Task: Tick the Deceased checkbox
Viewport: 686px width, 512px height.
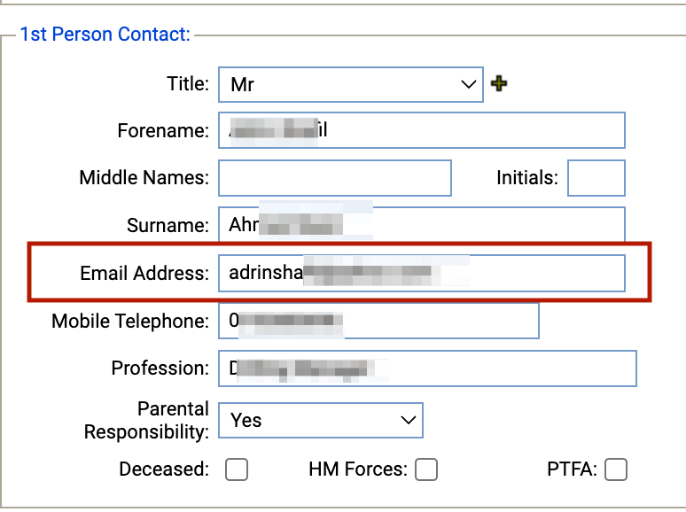Action: [237, 469]
